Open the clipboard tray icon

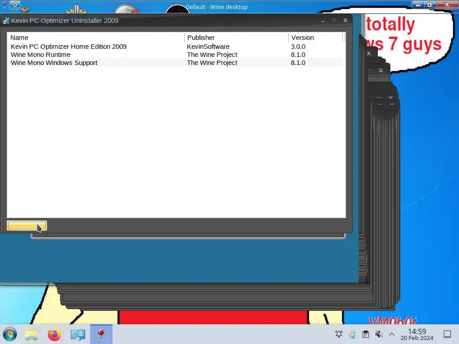366,334
